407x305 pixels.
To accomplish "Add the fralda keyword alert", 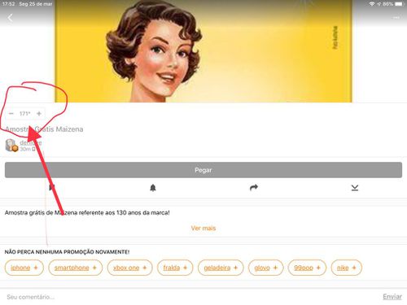I will click(x=175, y=268).
